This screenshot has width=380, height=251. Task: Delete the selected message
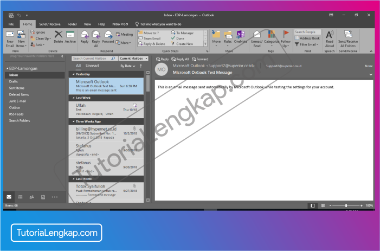(x=58, y=37)
